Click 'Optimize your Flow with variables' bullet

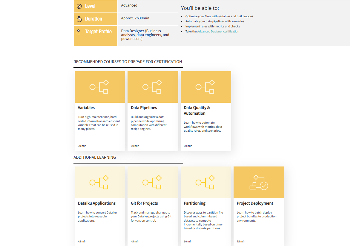[x=219, y=16]
